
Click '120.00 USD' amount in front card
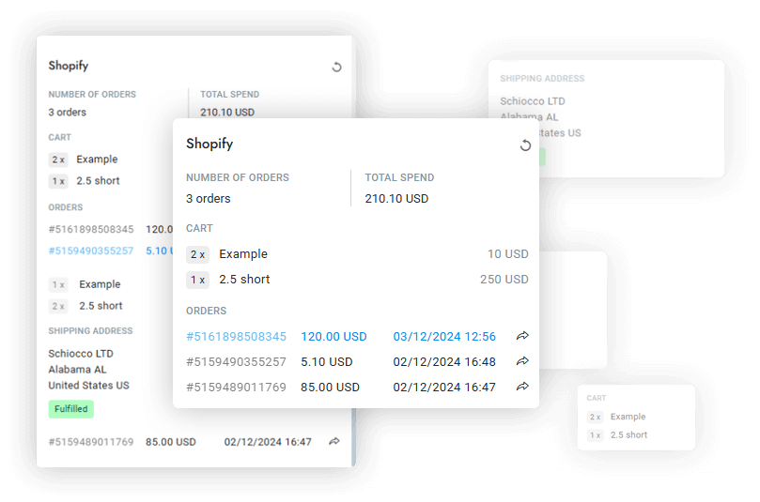point(333,337)
